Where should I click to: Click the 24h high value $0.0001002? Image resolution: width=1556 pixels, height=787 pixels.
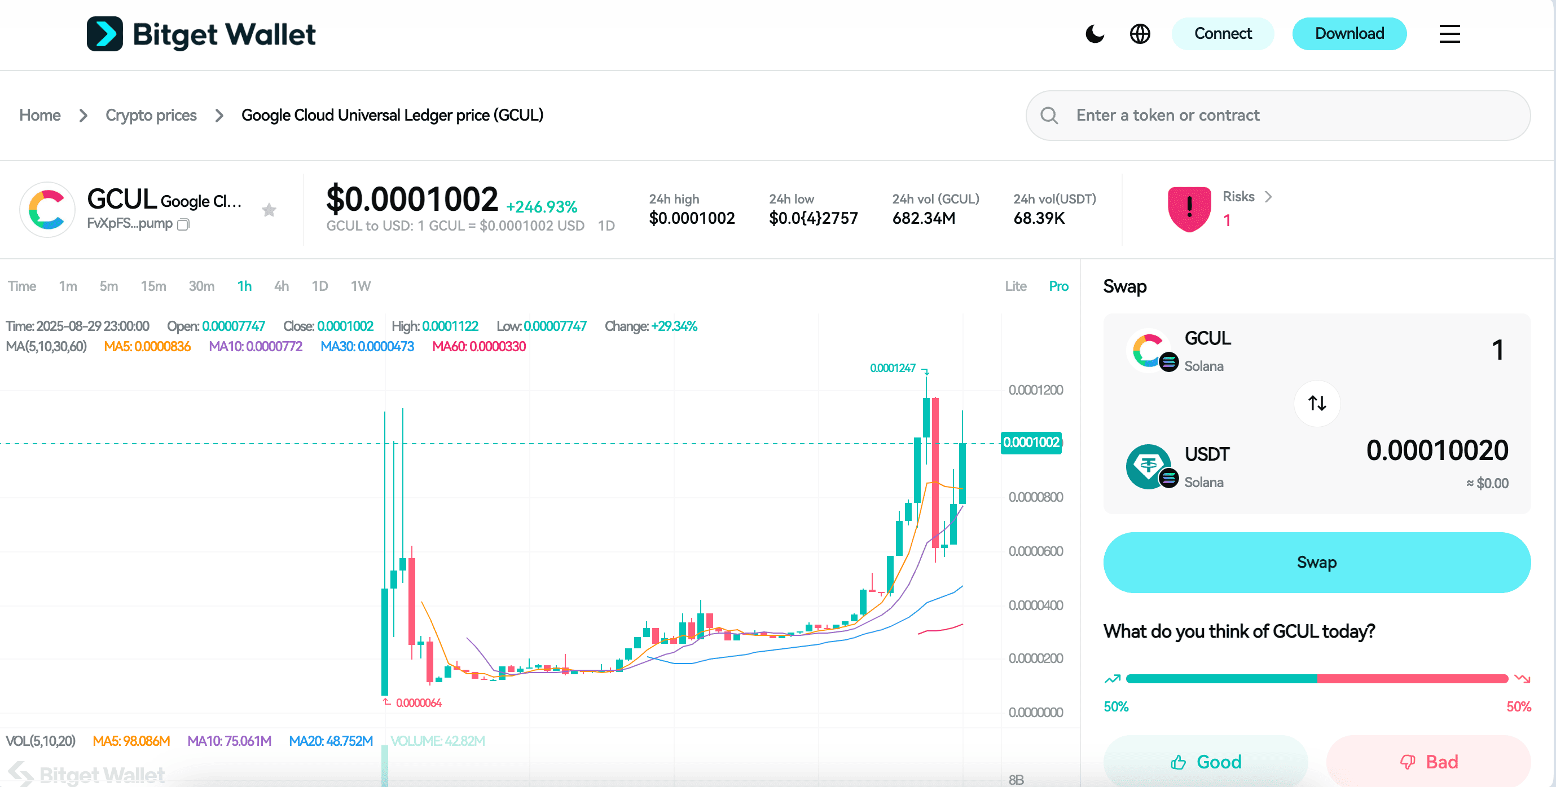tap(692, 219)
